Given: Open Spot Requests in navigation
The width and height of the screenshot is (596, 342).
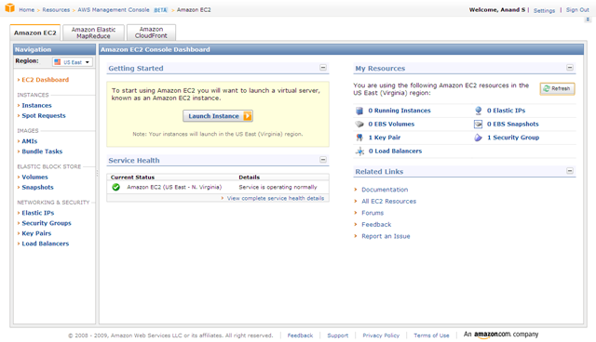Looking at the screenshot, I should pos(44,115).
